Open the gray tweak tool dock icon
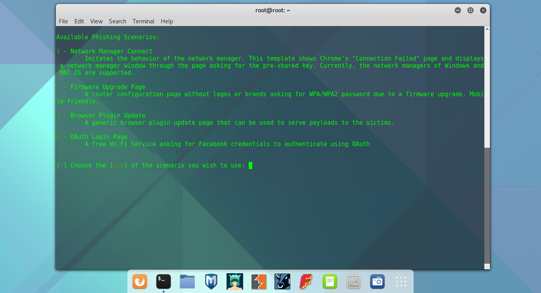This screenshot has width=541, height=293. coord(354,282)
